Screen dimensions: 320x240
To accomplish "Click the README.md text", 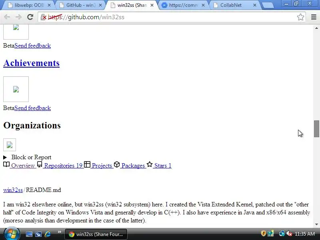I will [x=43, y=190].
